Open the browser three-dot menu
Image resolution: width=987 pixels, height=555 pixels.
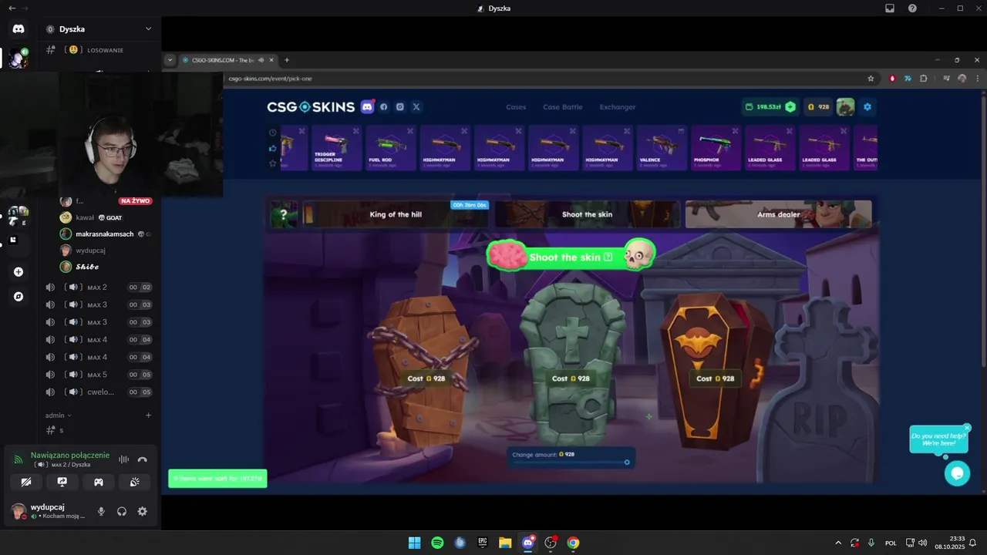pyautogui.click(x=979, y=78)
